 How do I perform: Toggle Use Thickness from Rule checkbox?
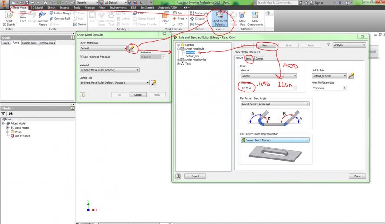tap(81, 57)
